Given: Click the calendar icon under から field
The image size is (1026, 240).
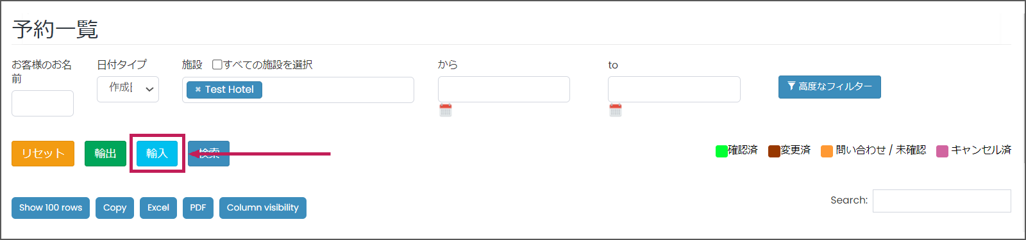Looking at the screenshot, I should [x=446, y=110].
